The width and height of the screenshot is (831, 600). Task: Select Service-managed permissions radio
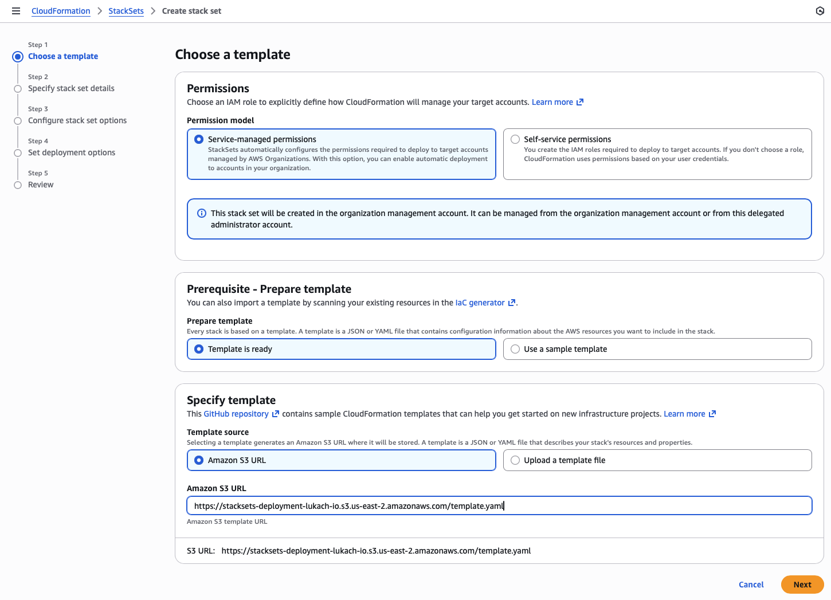[199, 139]
